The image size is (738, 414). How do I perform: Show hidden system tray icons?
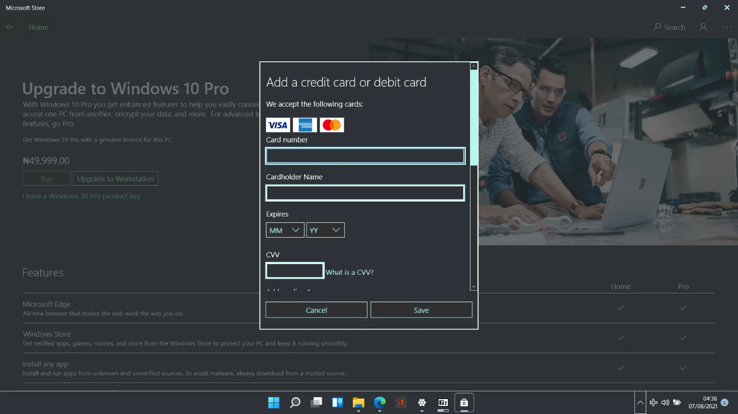click(x=640, y=403)
